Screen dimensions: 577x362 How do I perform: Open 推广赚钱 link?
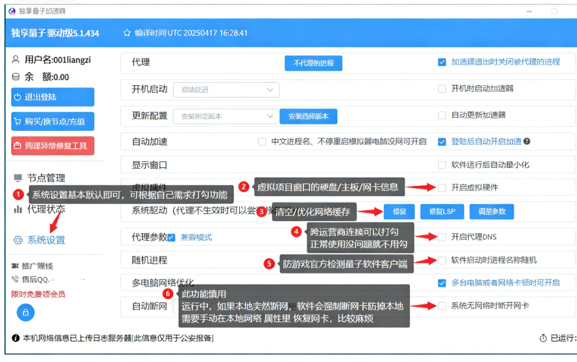[x=37, y=266]
